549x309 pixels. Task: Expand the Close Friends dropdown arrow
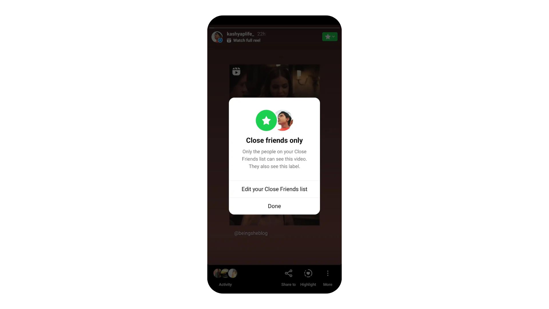pyautogui.click(x=333, y=37)
